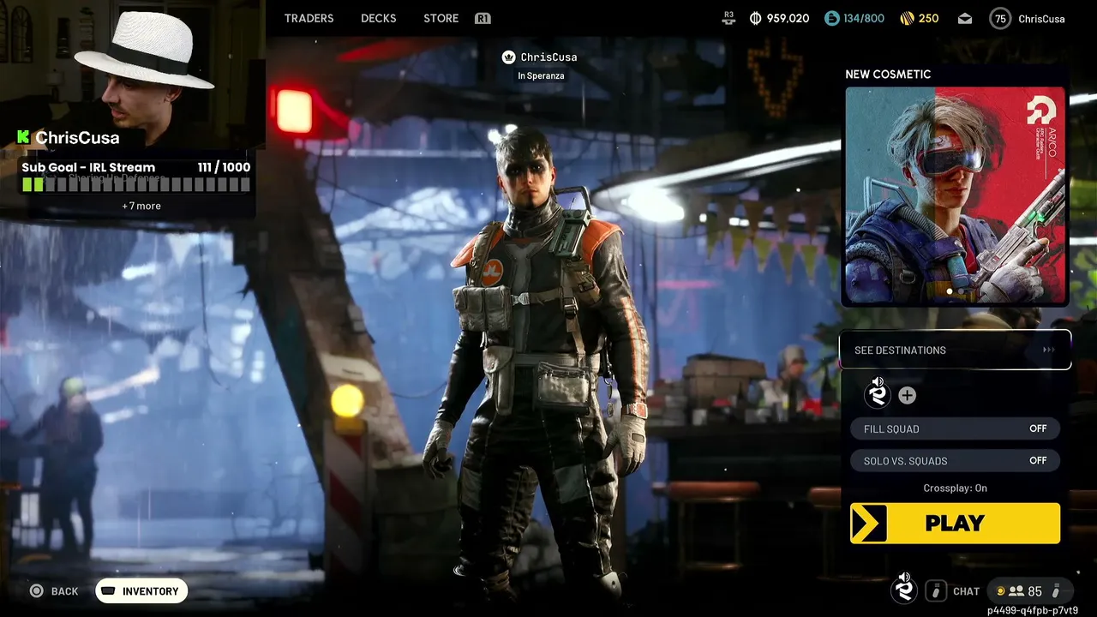Screen dimensions: 1097x617
Task: Click the ChrisCusa name in top bar
Action: click(1041, 19)
